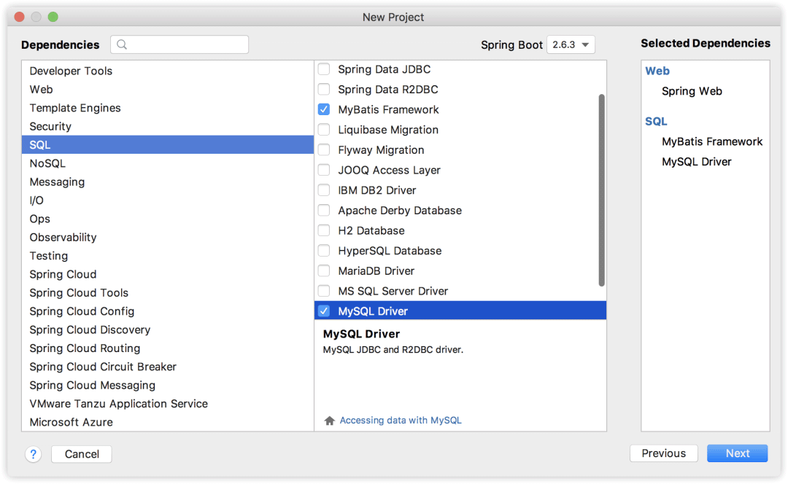788x484 pixels.
Task: Focus the dependencies search field
Action: (187, 44)
